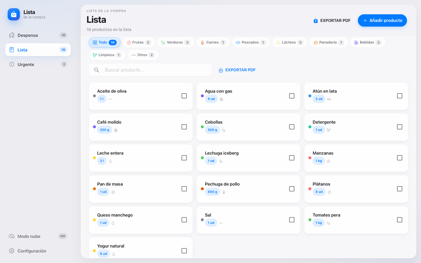421x263 pixels.
Task: Check off Aceite de oliva
Action: coord(184,96)
